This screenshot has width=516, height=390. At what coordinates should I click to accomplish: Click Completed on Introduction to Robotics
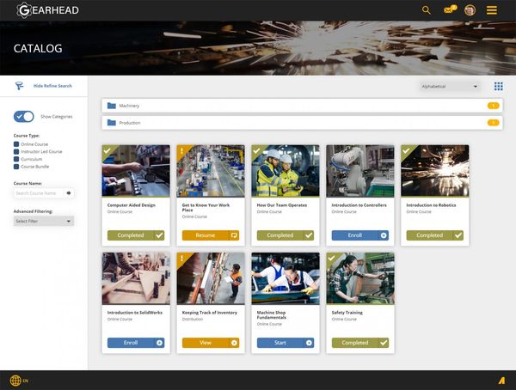tap(434, 235)
